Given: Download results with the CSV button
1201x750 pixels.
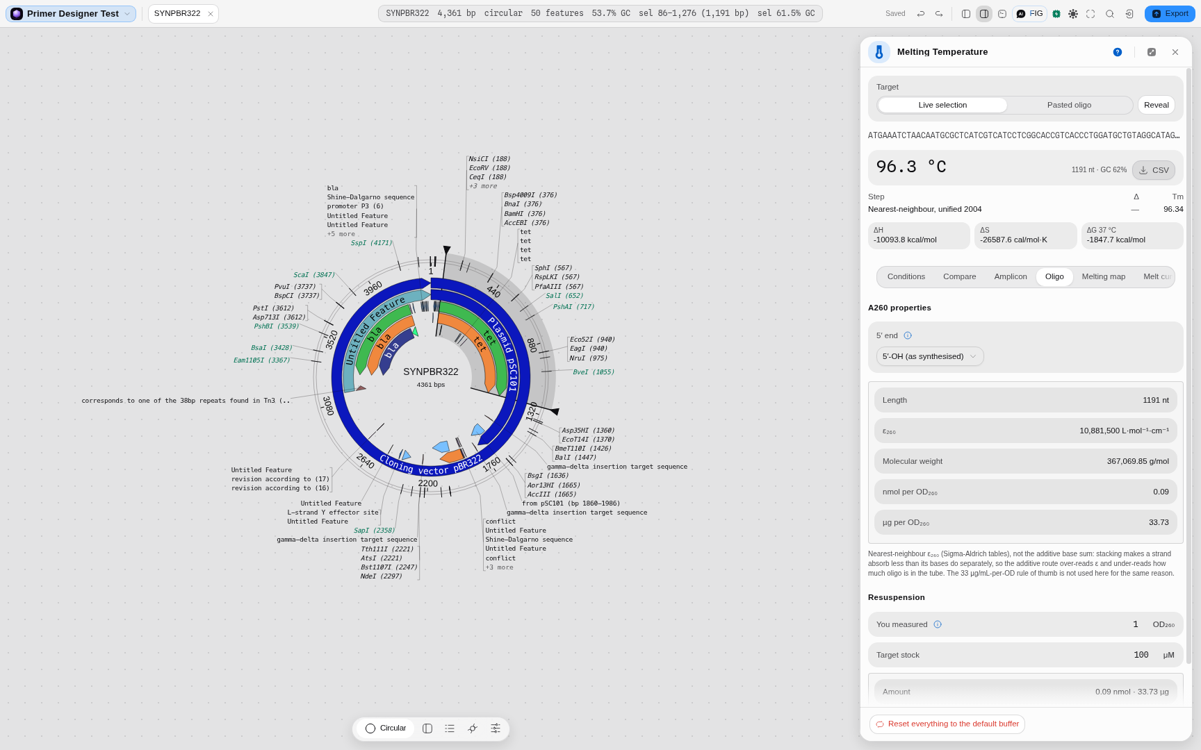Looking at the screenshot, I should coord(1154,170).
